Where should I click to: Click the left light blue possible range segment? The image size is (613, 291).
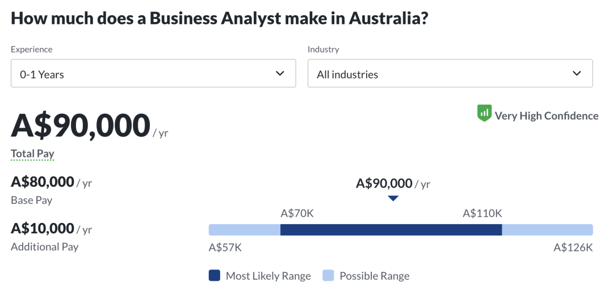245,230
